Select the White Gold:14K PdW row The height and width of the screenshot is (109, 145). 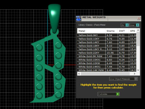[x=107, y=70]
